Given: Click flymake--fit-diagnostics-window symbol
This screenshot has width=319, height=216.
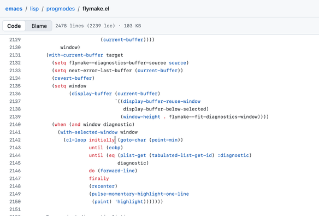Looking at the screenshot, I should (214, 117).
